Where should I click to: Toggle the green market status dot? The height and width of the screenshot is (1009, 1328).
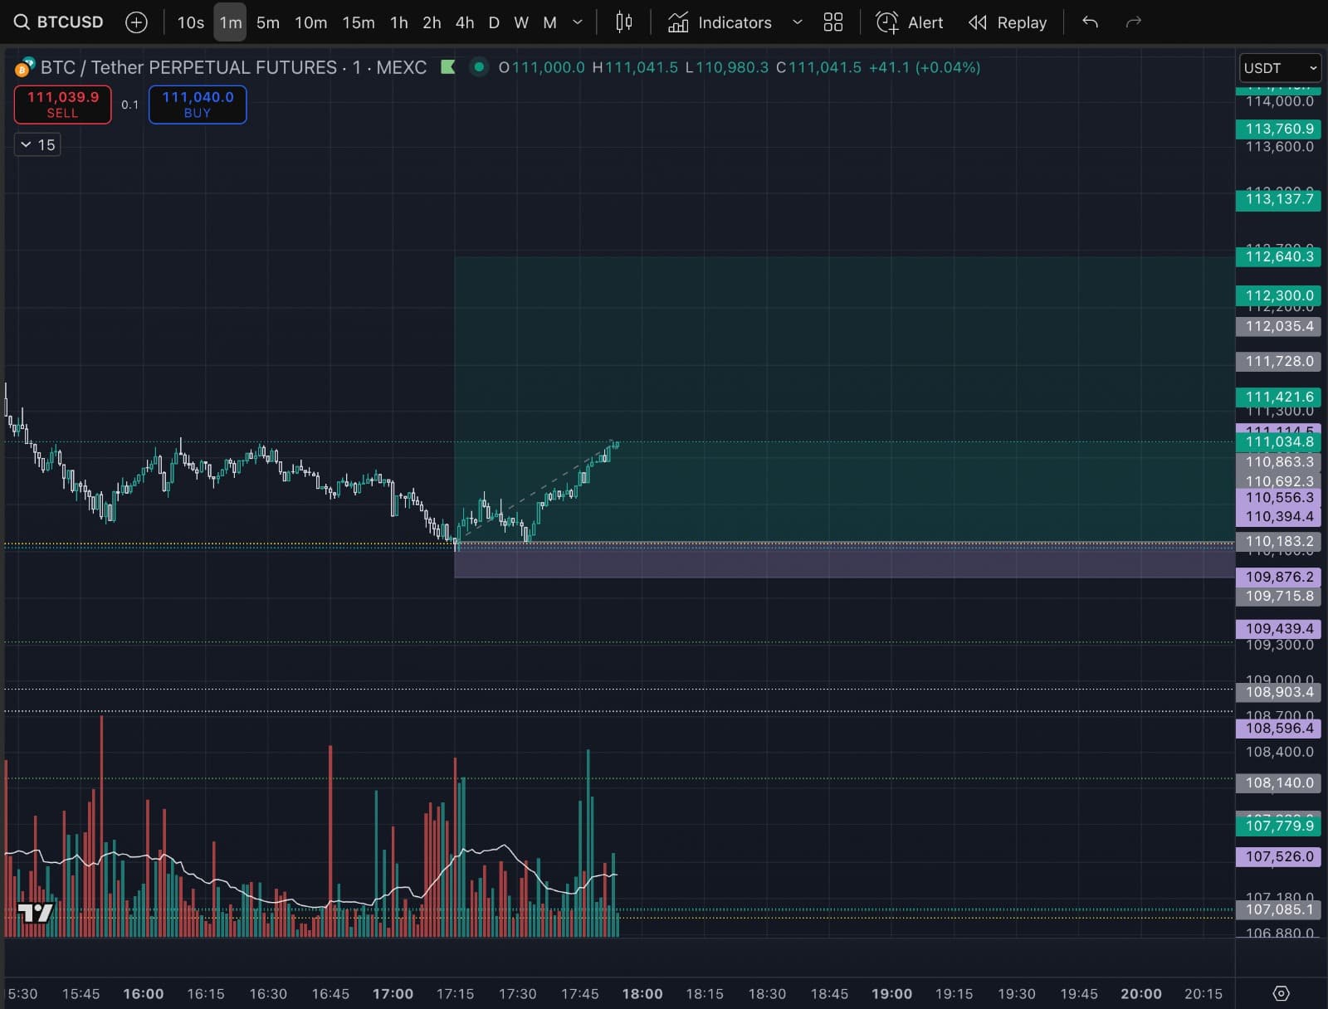[479, 67]
